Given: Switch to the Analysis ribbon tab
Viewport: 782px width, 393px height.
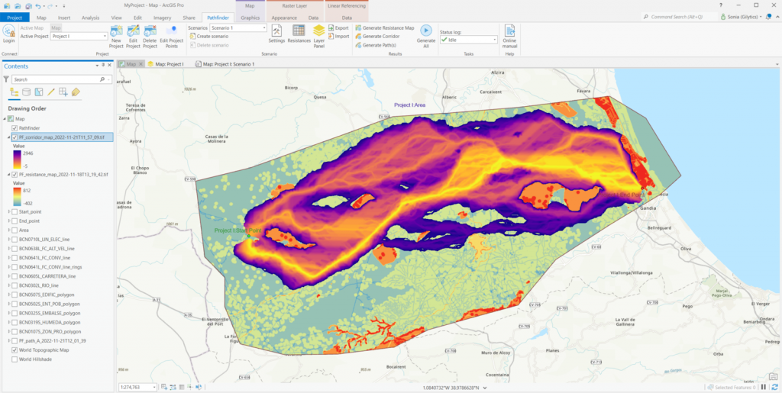Looking at the screenshot, I should (x=90, y=18).
